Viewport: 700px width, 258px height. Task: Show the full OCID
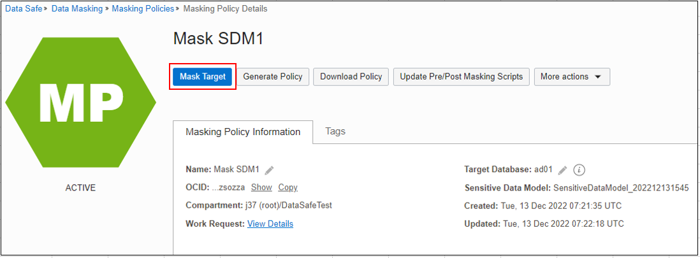(x=261, y=187)
